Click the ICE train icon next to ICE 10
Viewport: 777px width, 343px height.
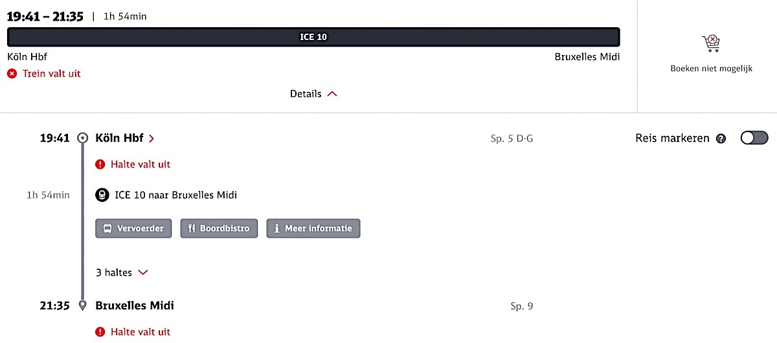102,195
